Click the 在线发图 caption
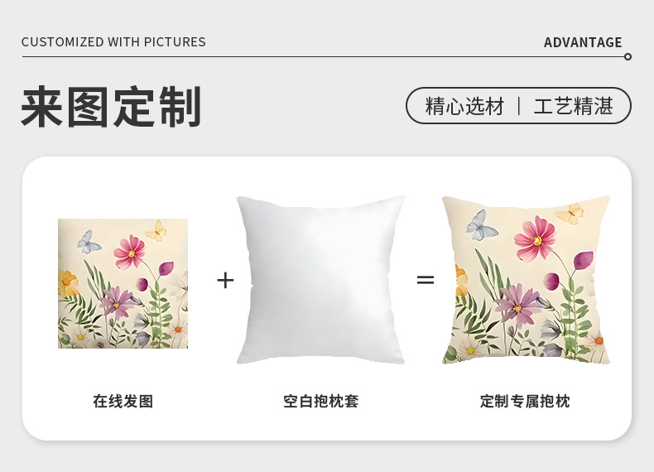654x472 pixels. (123, 401)
